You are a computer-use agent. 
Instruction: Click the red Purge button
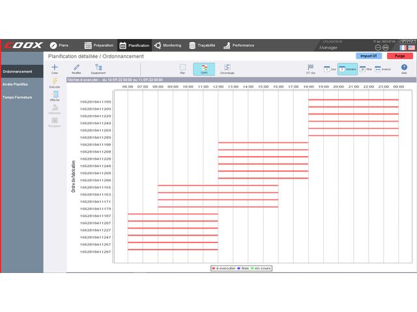click(x=399, y=56)
